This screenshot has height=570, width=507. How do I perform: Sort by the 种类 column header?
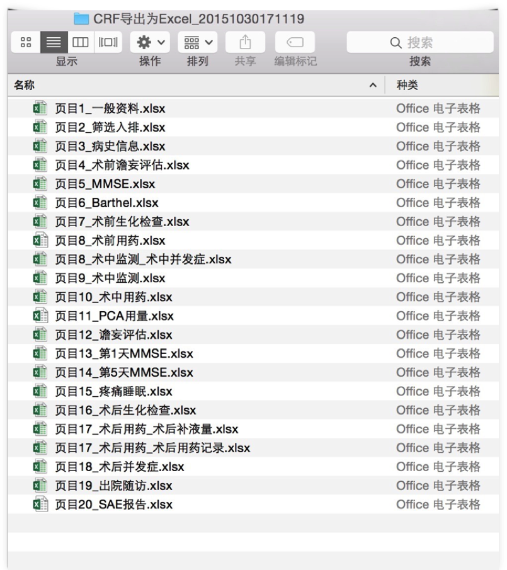(x=407, y=85)
